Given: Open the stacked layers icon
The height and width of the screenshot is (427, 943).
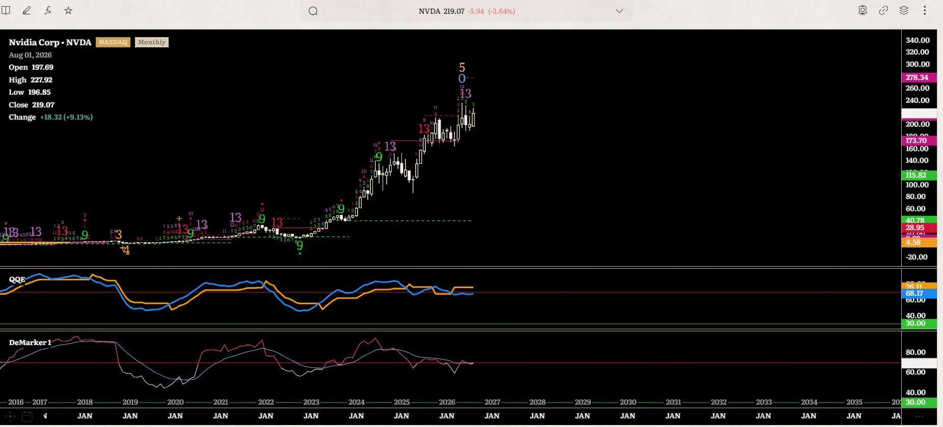Looking at the screenshot, I should [904, 10].
